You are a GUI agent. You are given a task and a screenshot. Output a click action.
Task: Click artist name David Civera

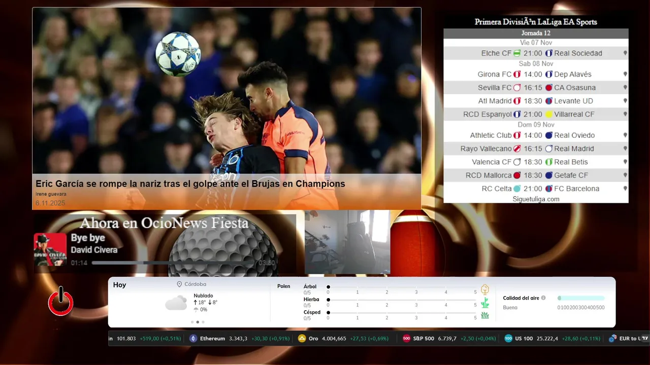pos(94,250)
